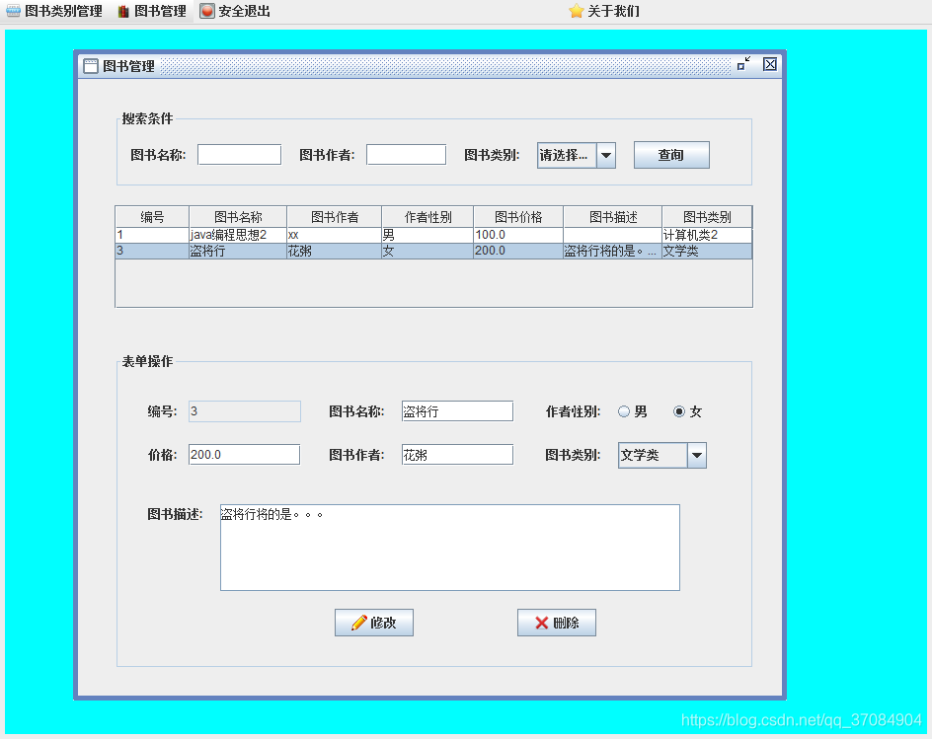Click the 编号 column header

[x=152, y=217]
